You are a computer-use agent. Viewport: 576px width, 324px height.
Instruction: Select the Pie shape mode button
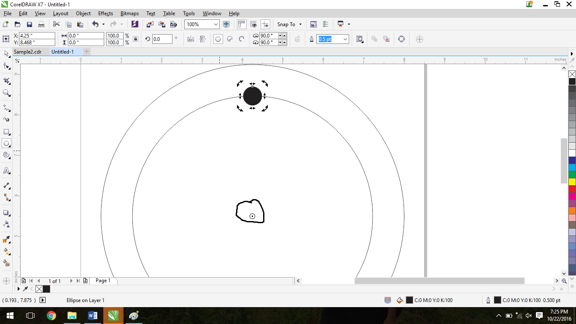pos(230,39)
